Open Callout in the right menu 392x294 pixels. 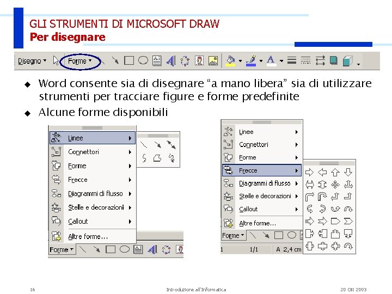pos(262,209)
